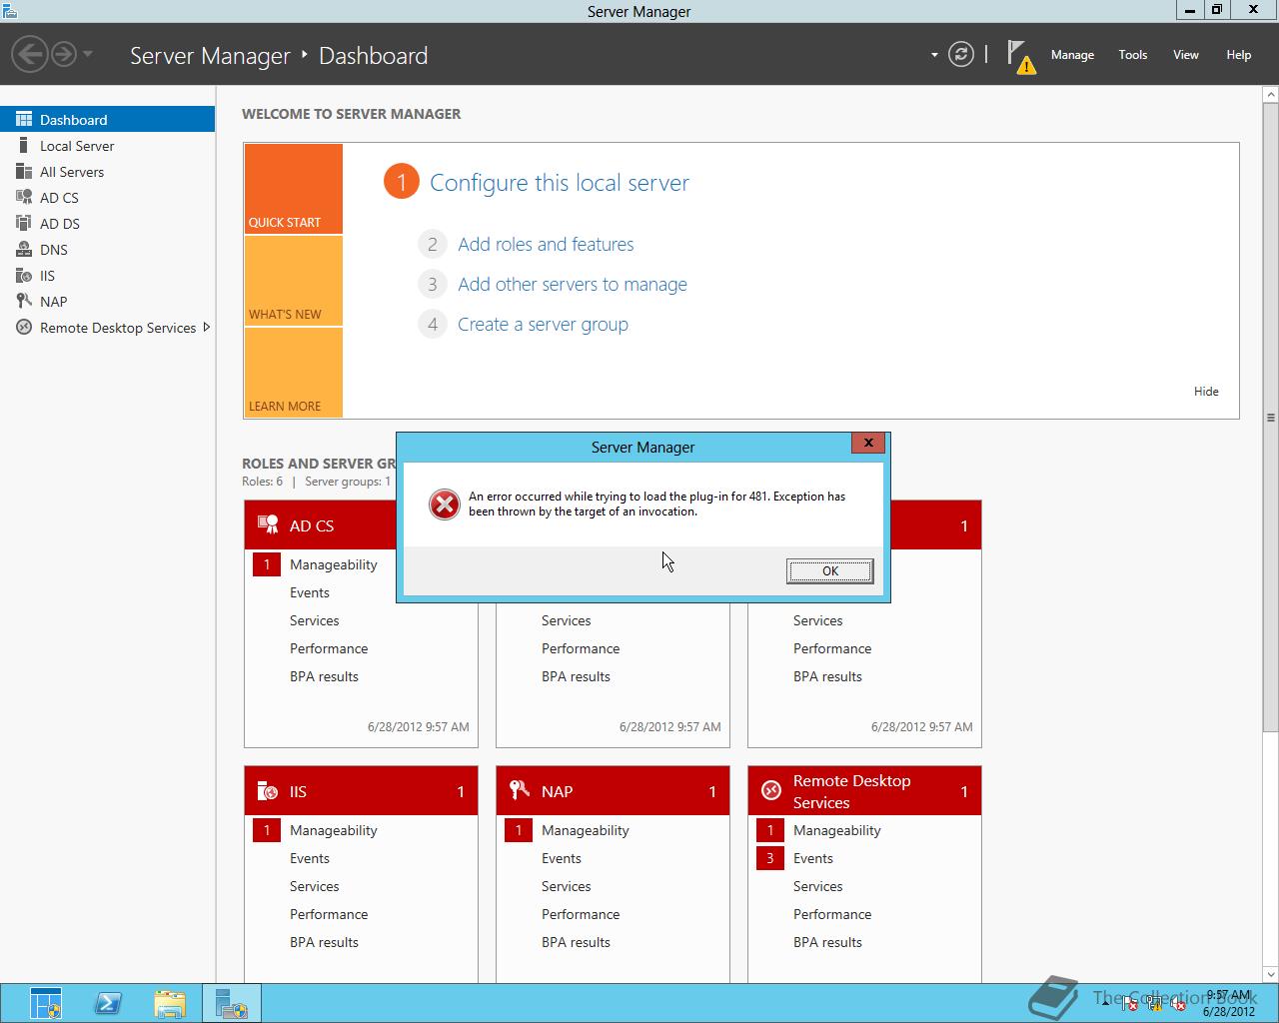This screenshot has height=1023, width=1279.
Task: Click Add roles and features link
Action: coord(546,244)
